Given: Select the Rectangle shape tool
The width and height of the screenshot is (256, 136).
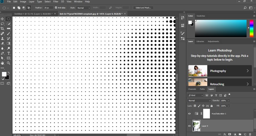Looking at the screenshot, I should (9, 58).
